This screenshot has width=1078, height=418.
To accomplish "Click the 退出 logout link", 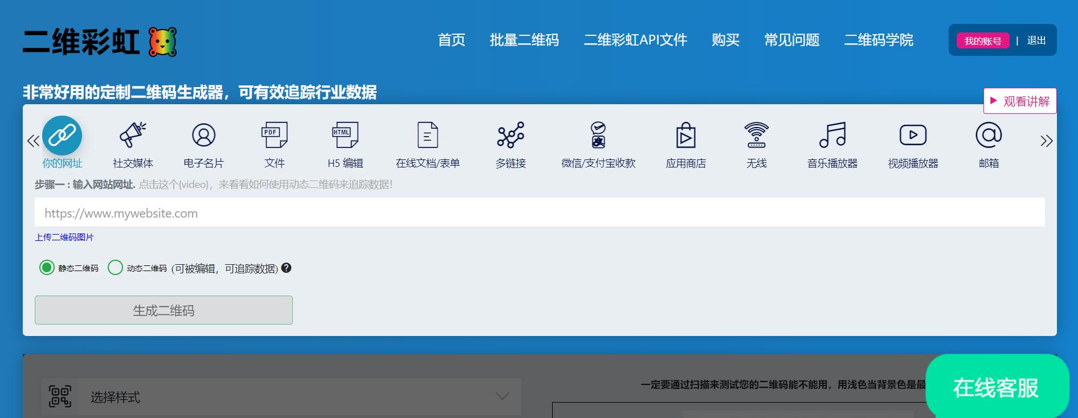I will click(1036, 40).
